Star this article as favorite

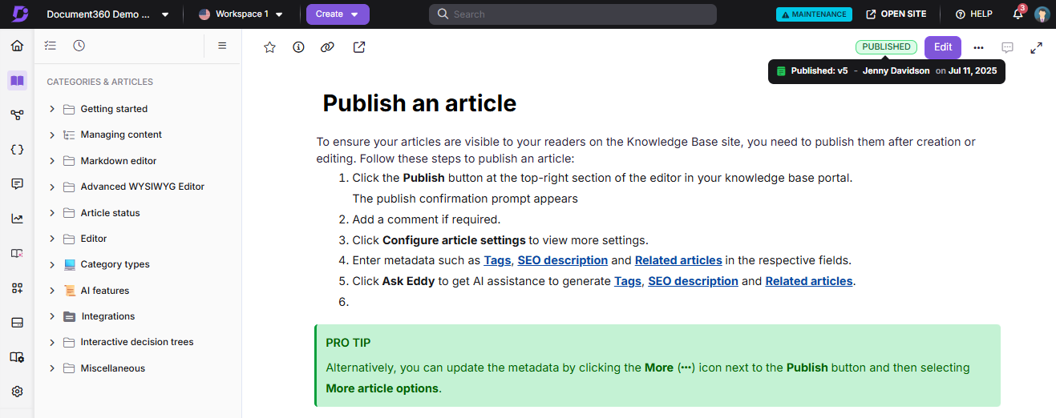[269, 47]
